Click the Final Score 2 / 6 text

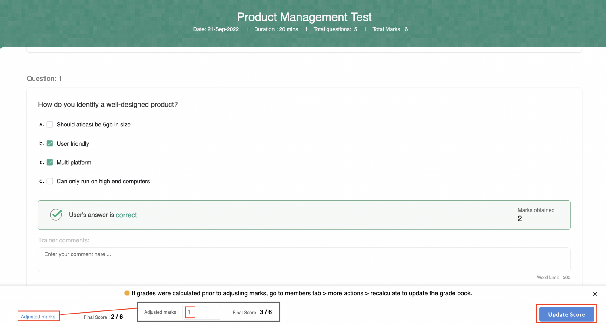[x=103, y=317]
